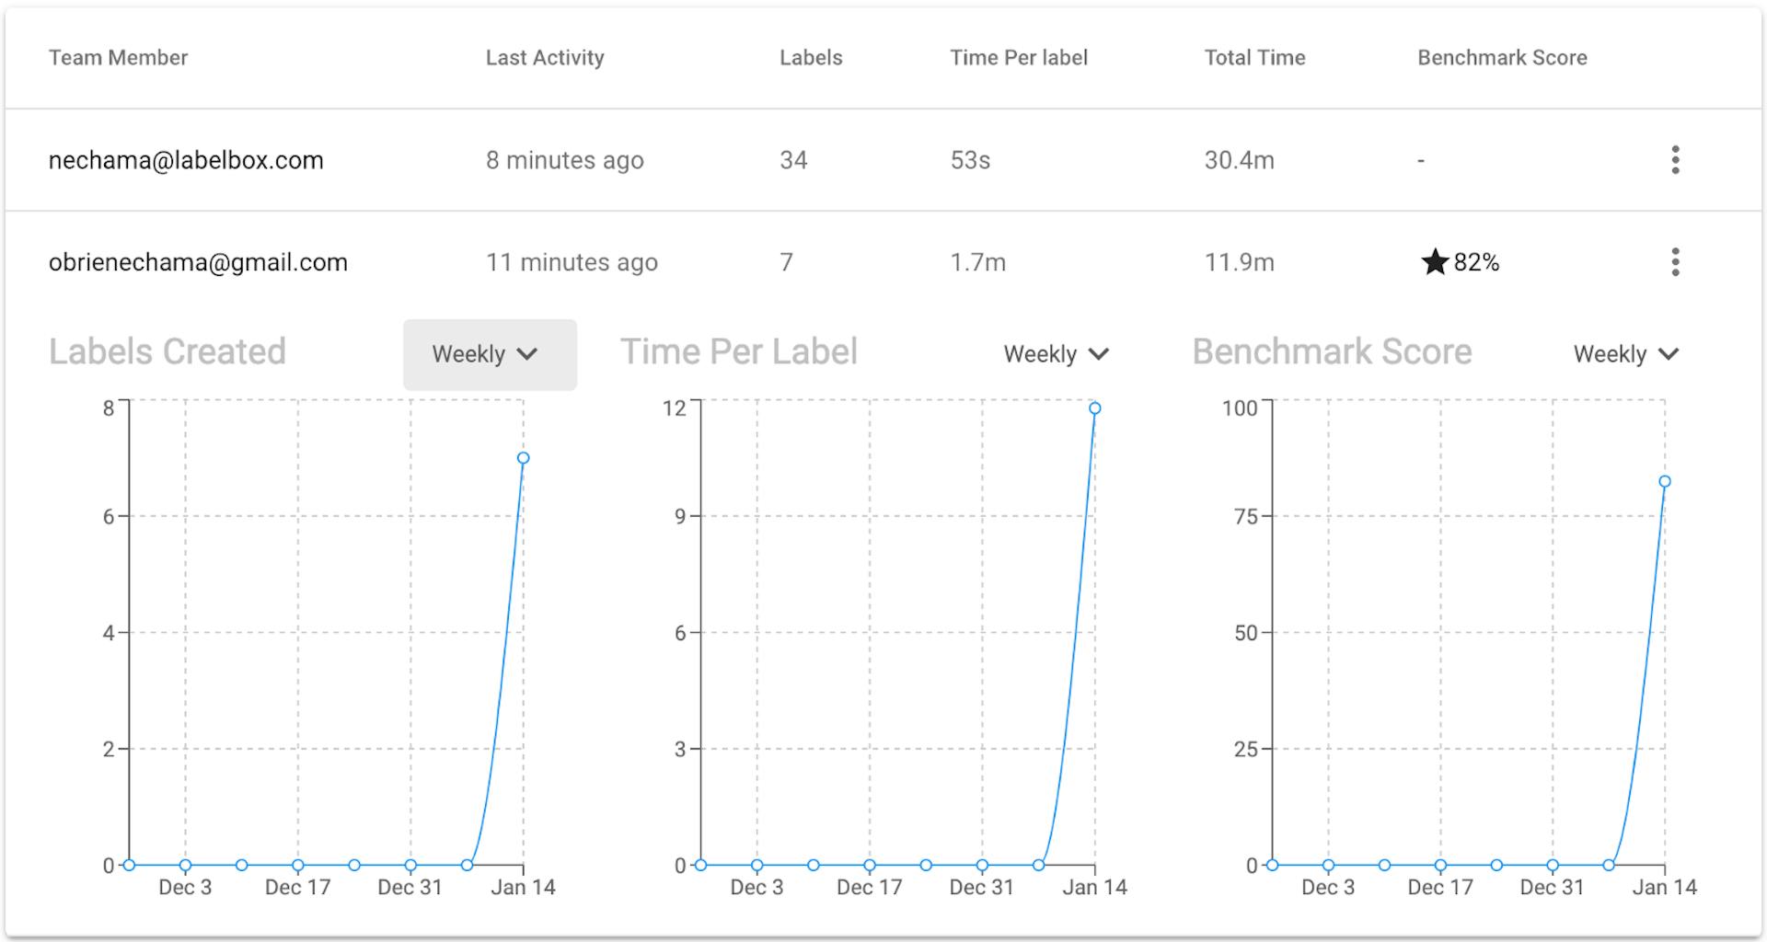Select the nechama@labelbox.com team member

click(x=186, y=159)
